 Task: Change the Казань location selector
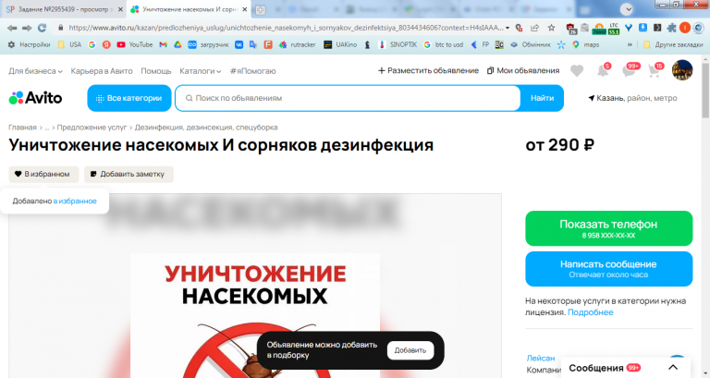tap(632, 98)
